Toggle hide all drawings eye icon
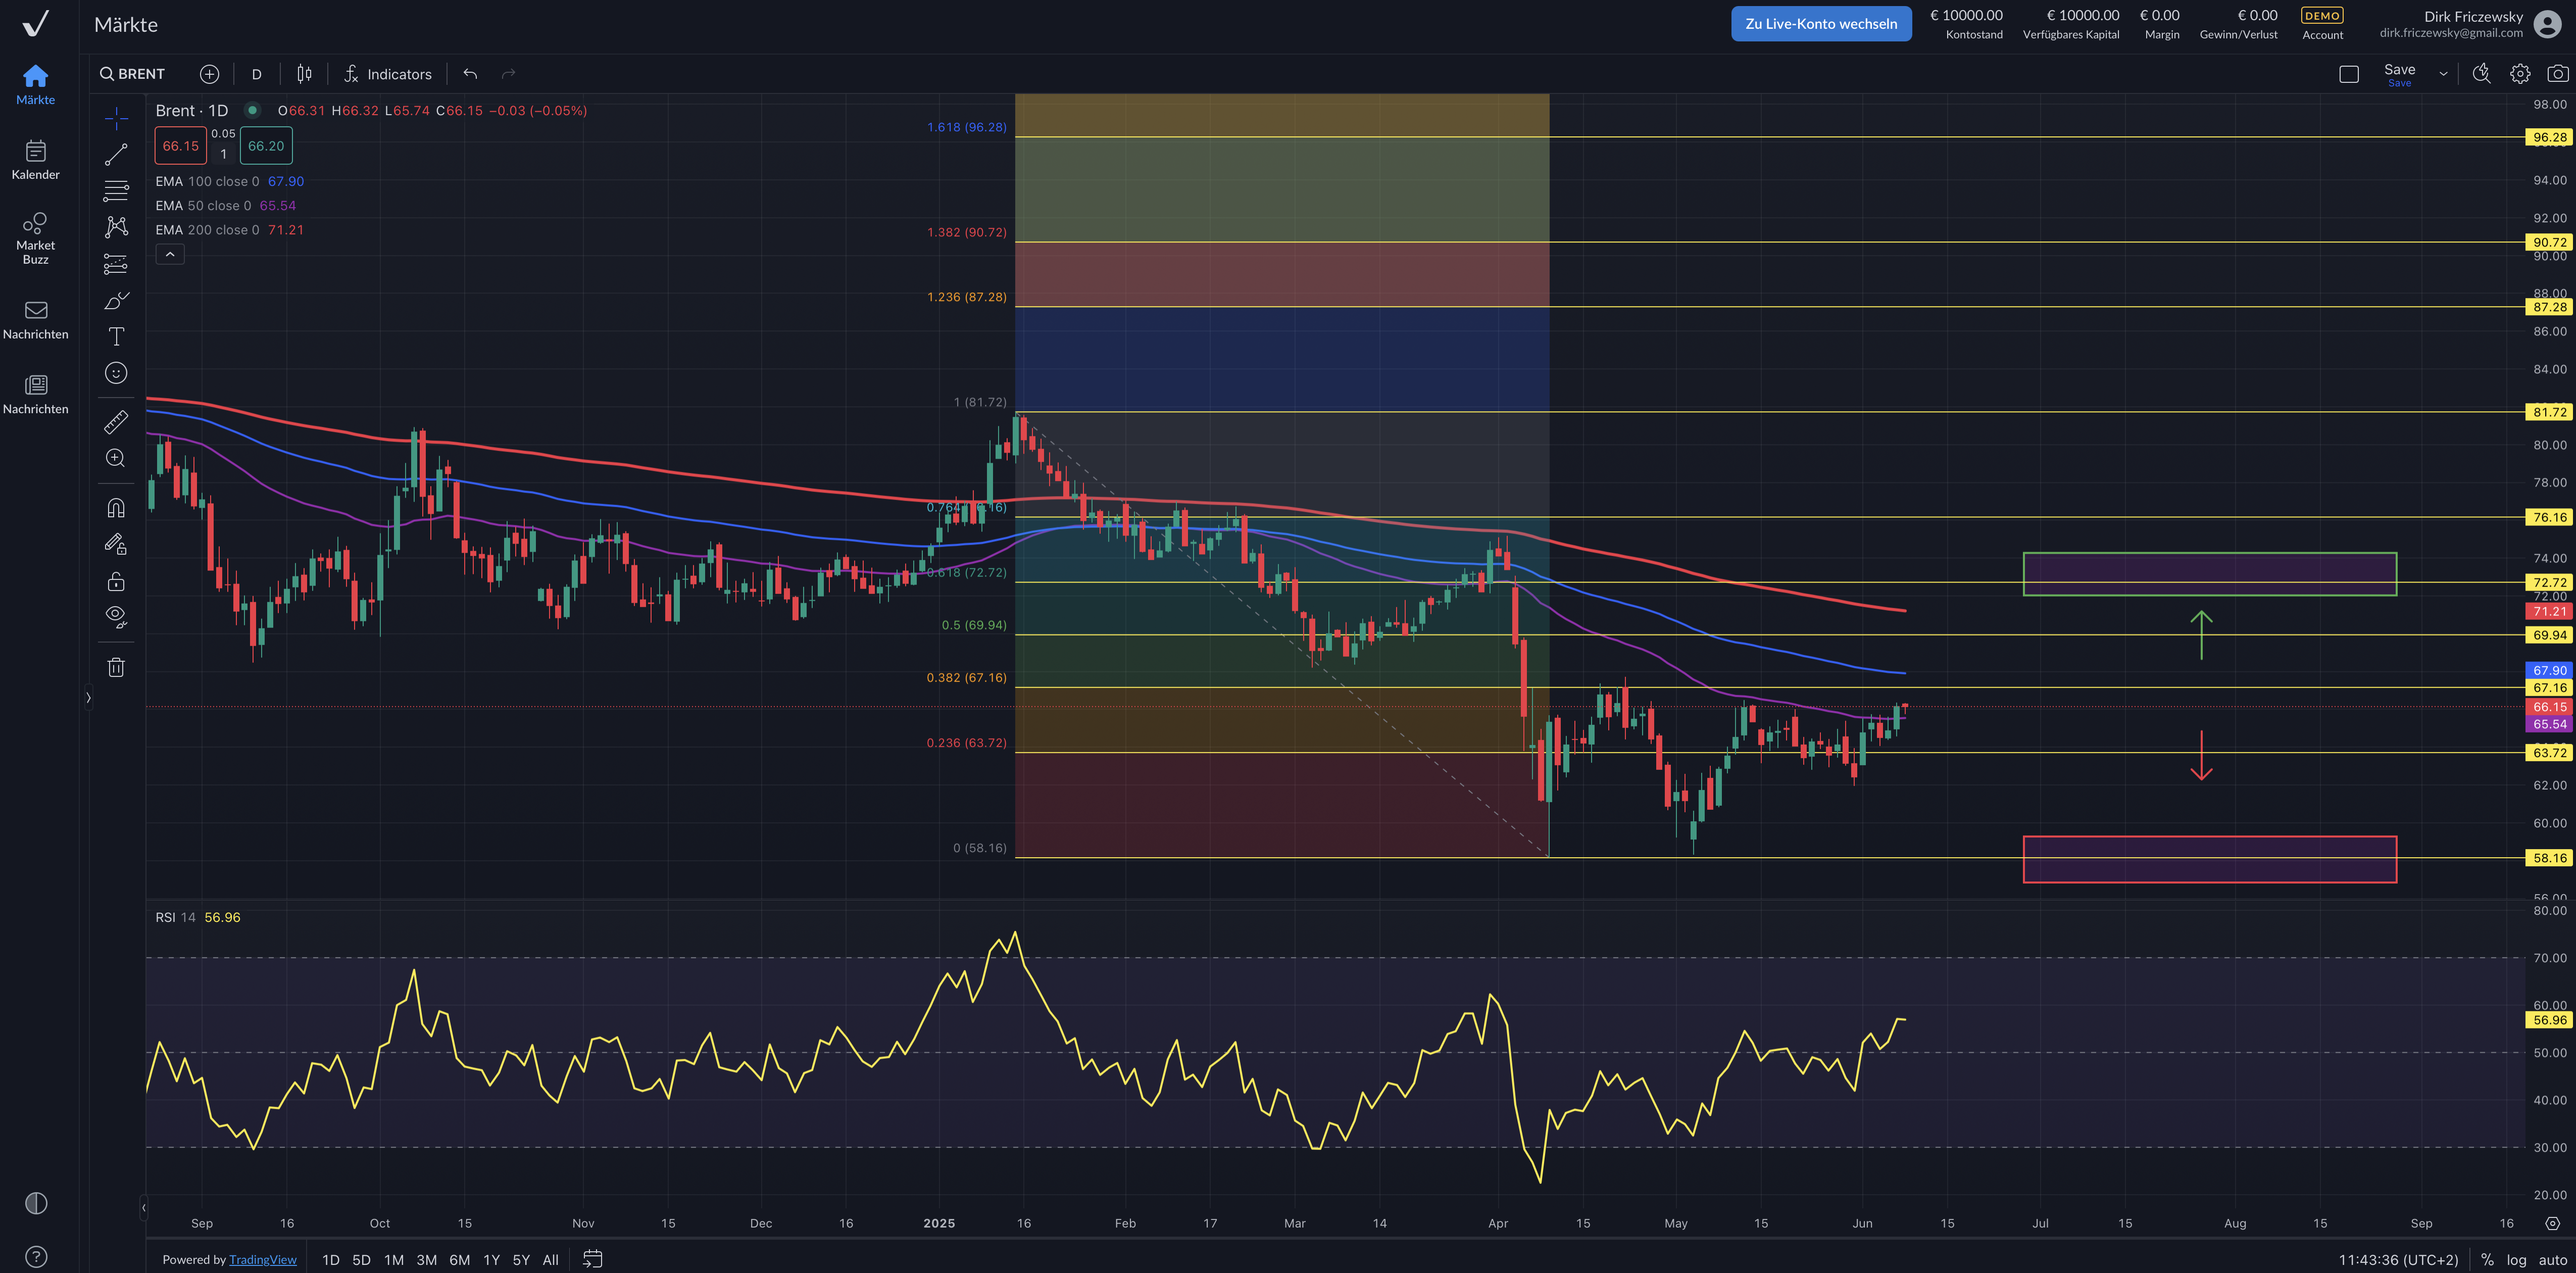The image size is (2576, 1273). 116,616
